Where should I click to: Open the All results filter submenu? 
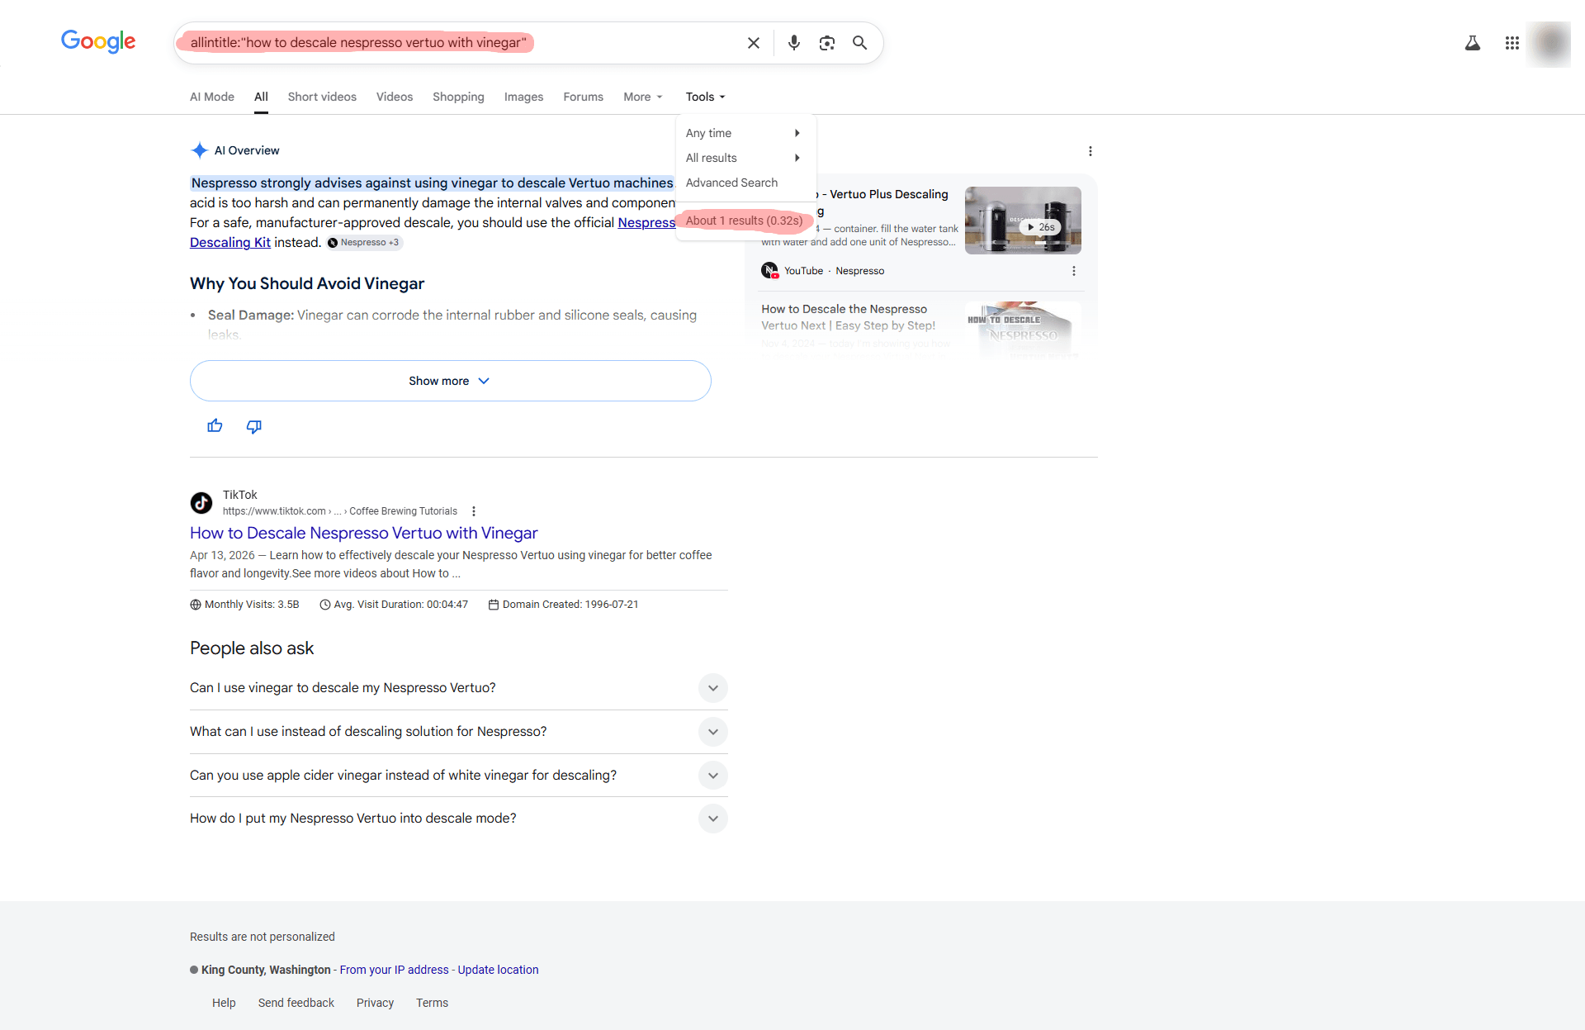point(745,158)
